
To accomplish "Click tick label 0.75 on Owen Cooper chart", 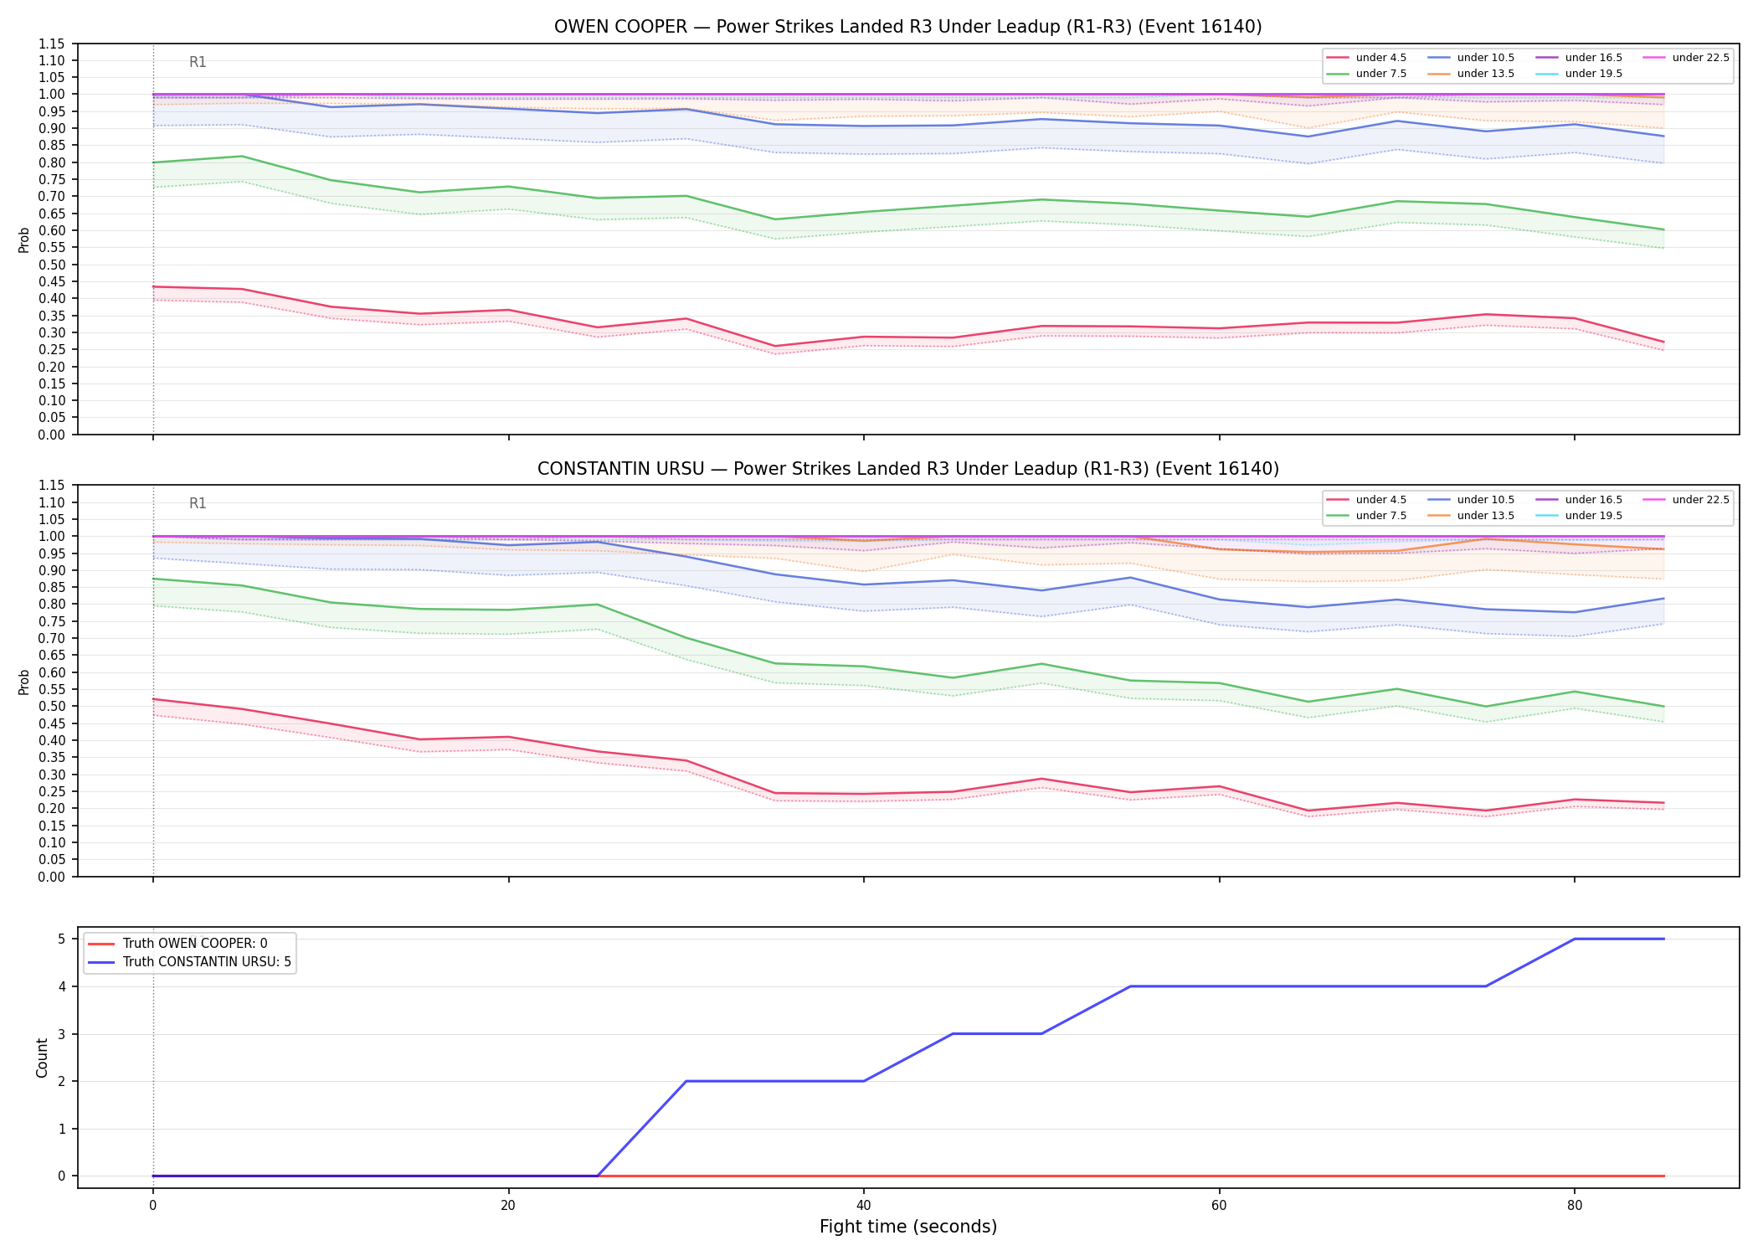I will (52, 180).
